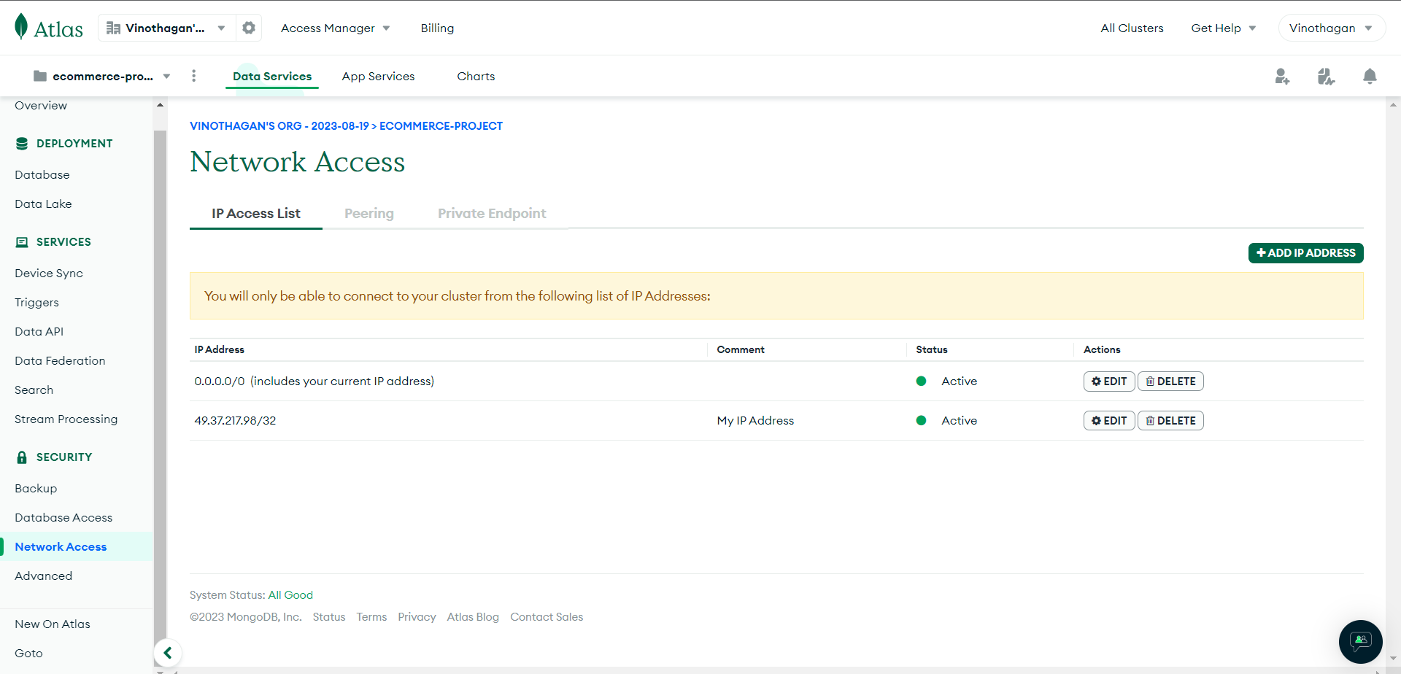Open project options three-dot menu
This screenshot has height=674, width=1401.
(x=193, y=76)
